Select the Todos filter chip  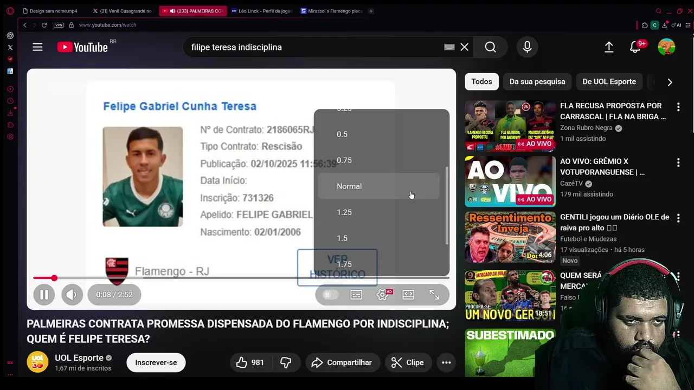(x=481, y=82)
